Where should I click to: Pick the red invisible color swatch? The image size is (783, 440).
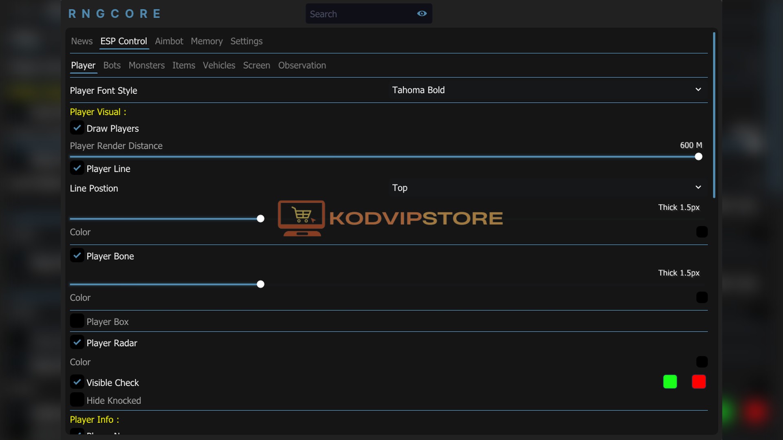(699, 382)
